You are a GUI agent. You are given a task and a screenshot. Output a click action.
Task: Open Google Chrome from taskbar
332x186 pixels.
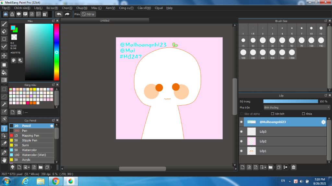point(55,181)
